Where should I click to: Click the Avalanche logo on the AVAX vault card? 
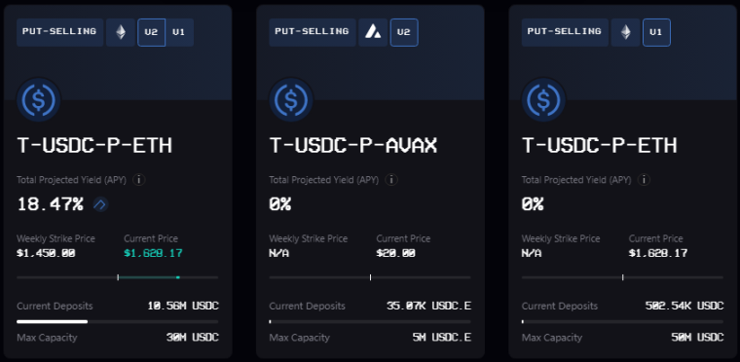(373, 32)
